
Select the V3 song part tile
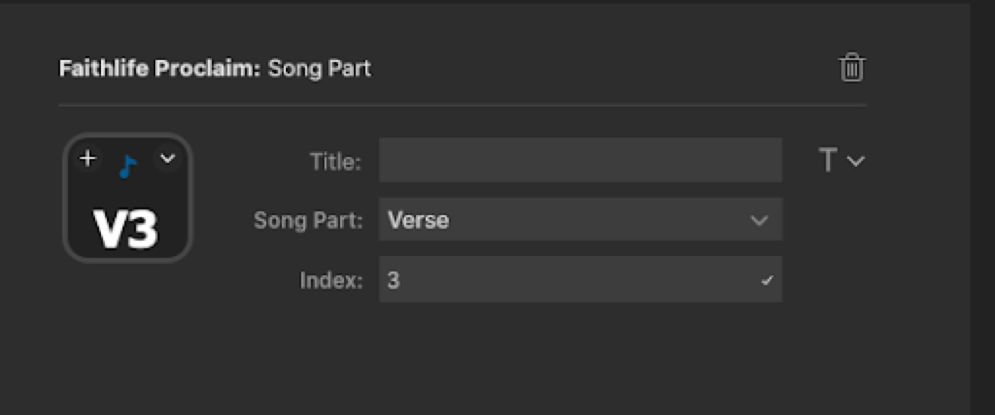pyautogui.click(x=128, y=198)
